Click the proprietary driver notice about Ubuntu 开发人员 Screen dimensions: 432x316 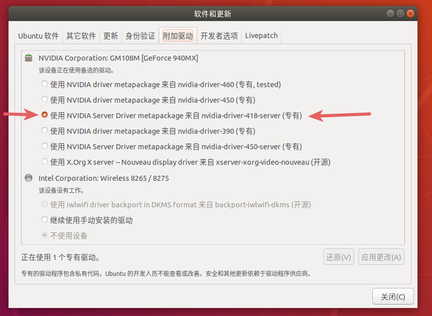pyautogui.click(x=166, y=273)
